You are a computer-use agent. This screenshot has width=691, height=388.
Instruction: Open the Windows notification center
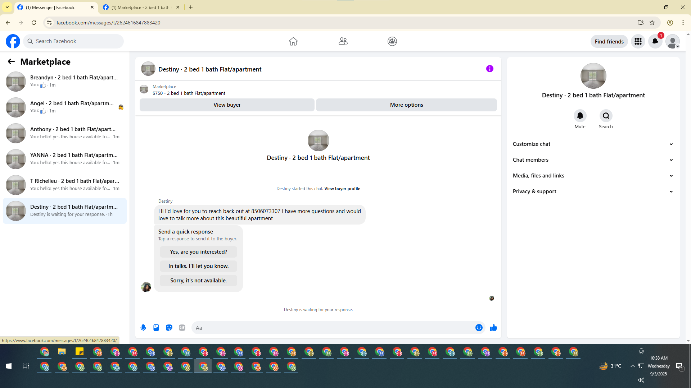click(679, 366)
